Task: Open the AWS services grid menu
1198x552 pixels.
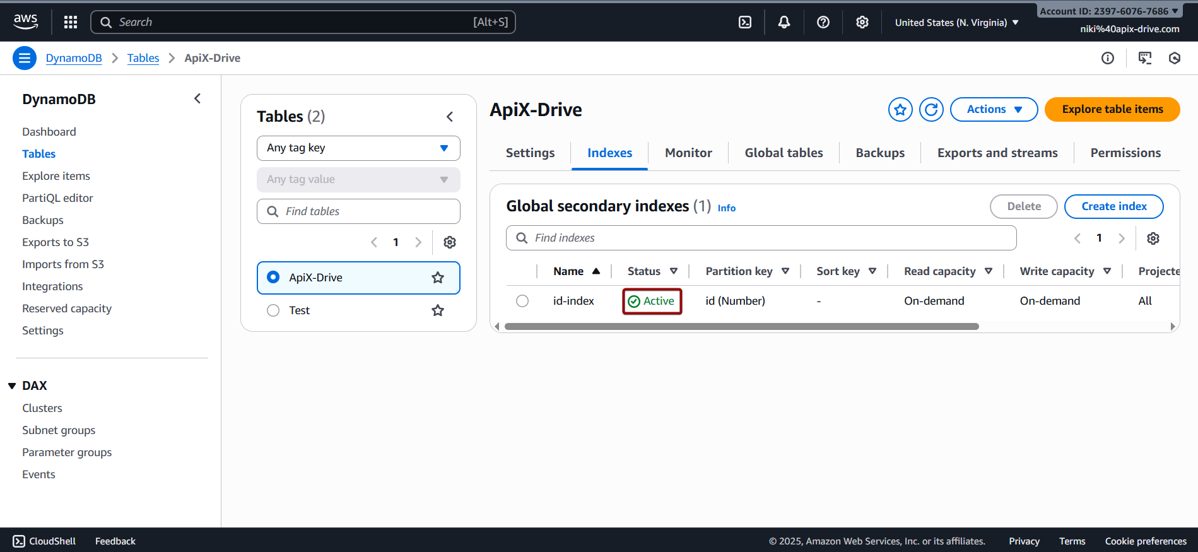Action: click(71, 22)
